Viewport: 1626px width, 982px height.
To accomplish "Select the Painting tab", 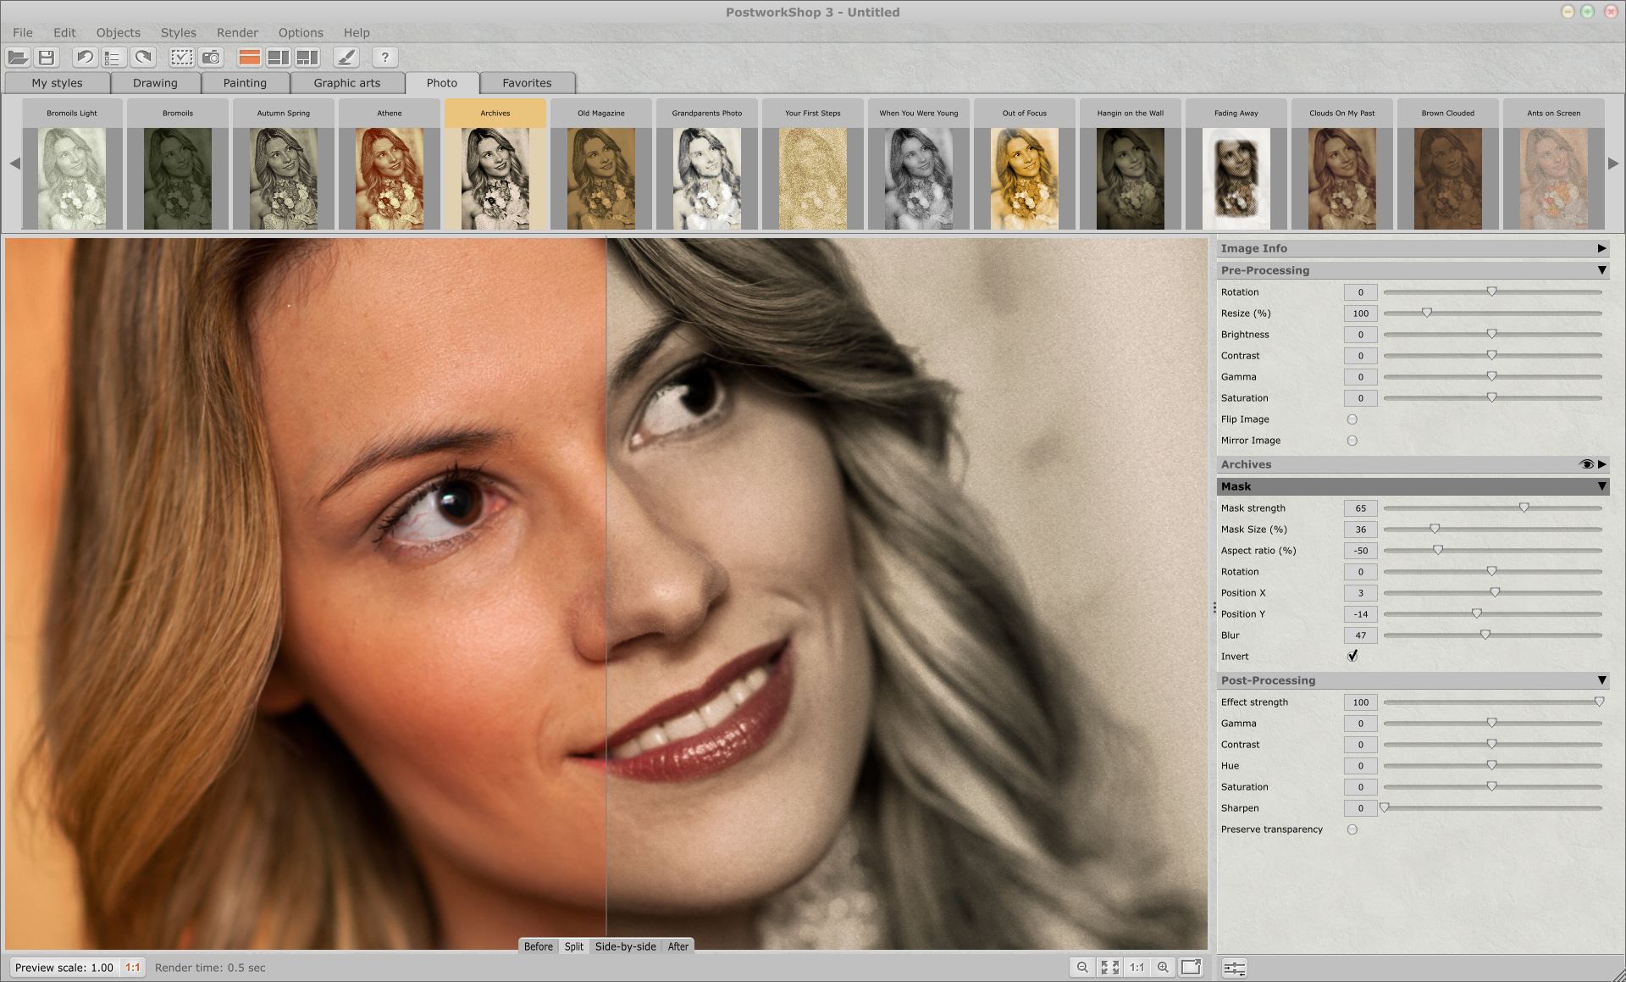I will 243,81.
